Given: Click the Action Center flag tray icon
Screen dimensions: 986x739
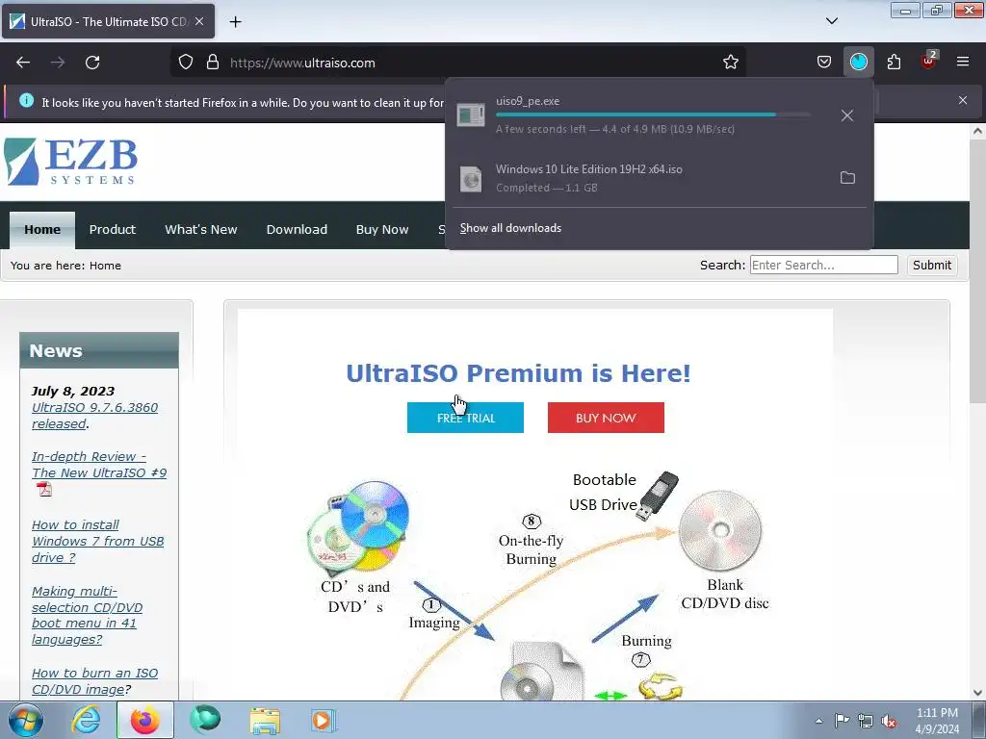Looking at the screenshot, I should (x=842, y=720).
